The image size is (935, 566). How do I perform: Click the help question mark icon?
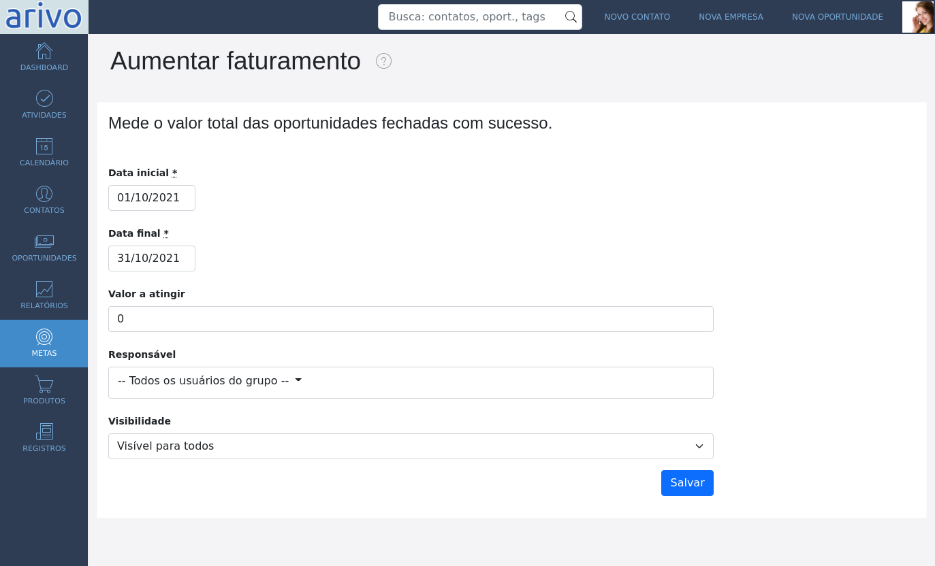click(x=383, y=61)
